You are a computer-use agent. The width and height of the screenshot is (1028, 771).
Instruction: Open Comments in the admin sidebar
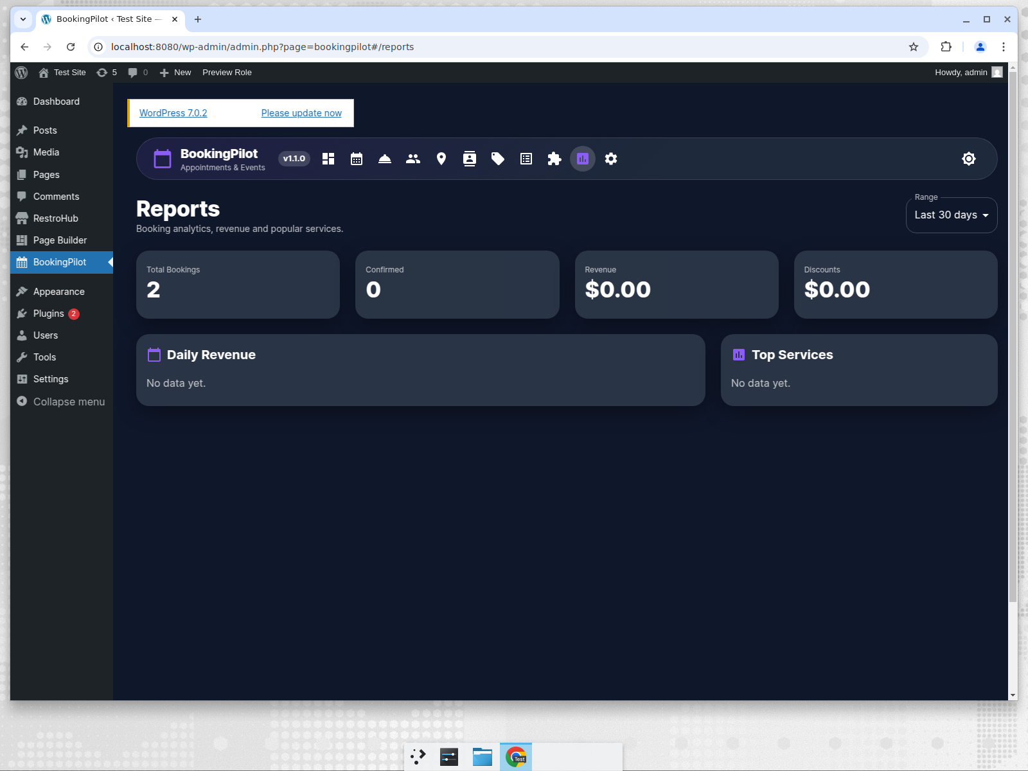pos(62,197)
